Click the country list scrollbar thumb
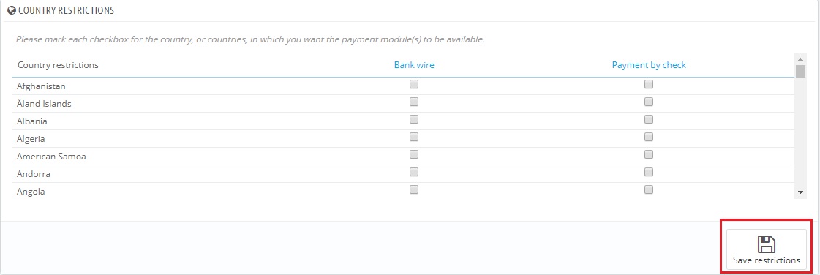The image size is (820, 275). coord(800,71)
